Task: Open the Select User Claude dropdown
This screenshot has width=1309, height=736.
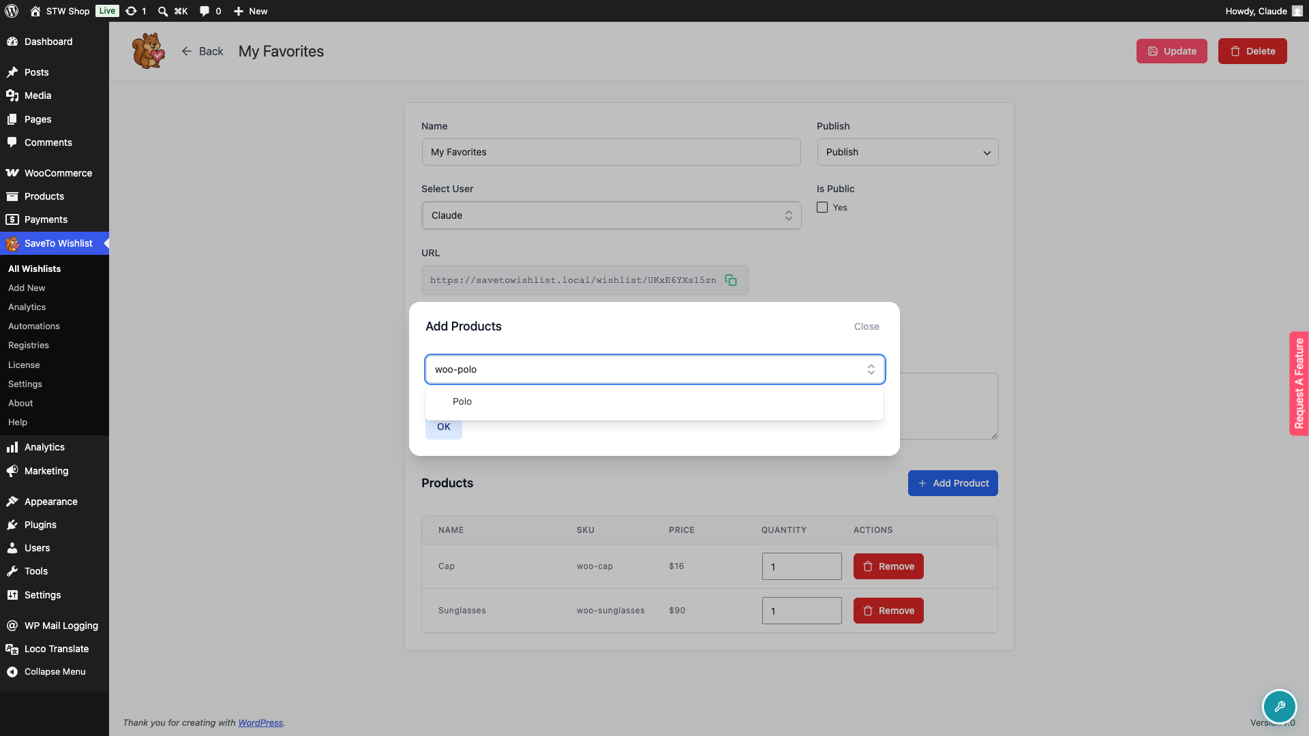Action: click(x=612, y=215)
